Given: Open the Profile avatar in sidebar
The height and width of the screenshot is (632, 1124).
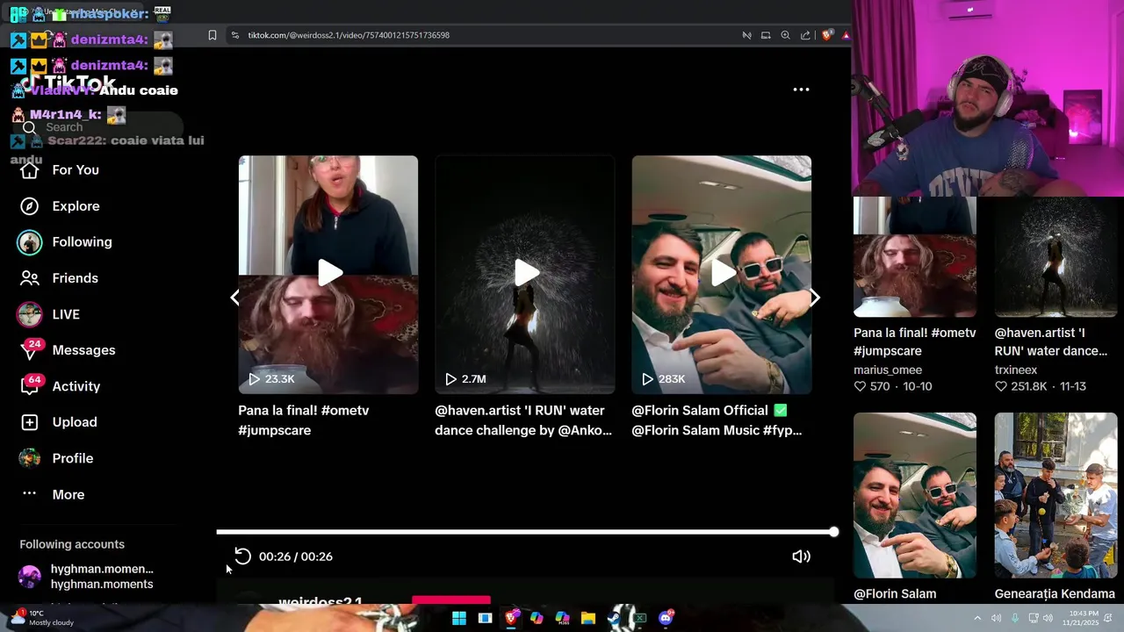Looking at the screenshot, I should (30, 458).
